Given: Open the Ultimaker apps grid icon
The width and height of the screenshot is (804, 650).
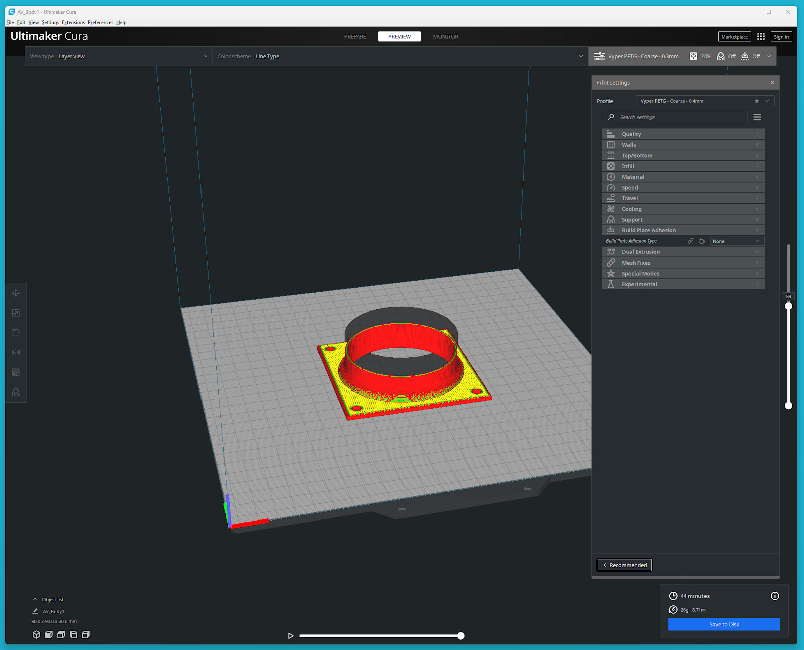Looking at the screenshot, I should [761, 37].
